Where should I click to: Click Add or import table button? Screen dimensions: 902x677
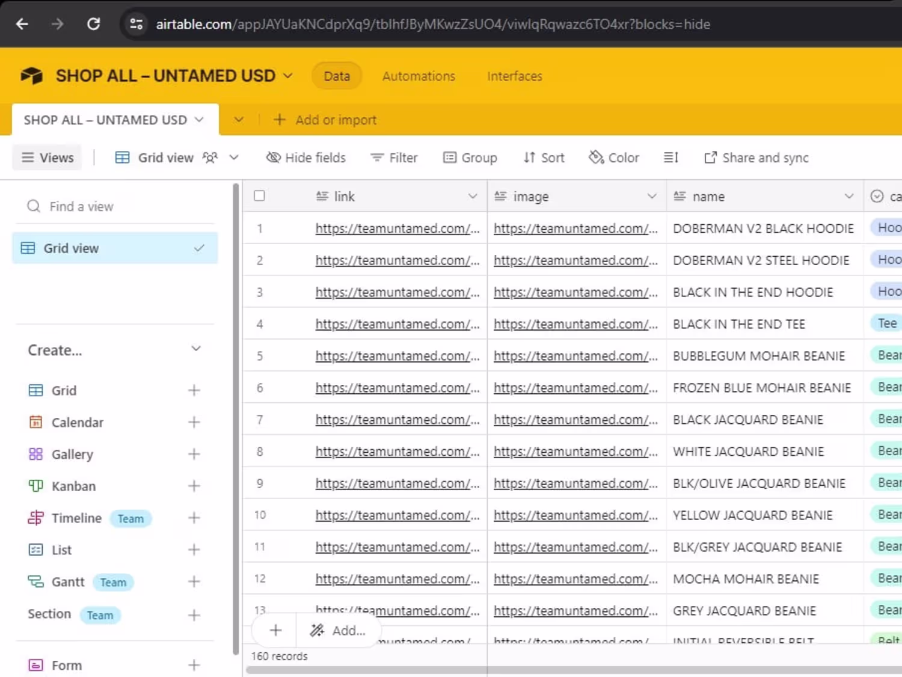click(x=325, y=120)
